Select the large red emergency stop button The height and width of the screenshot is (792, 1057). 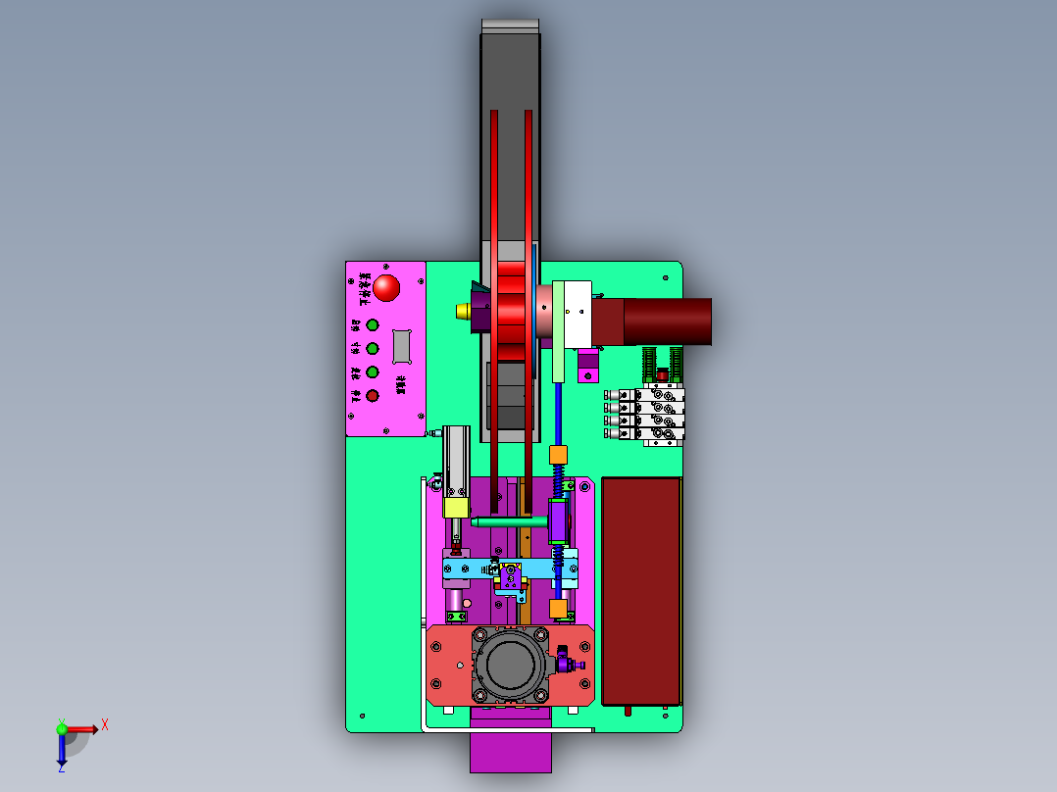pyautogui.click(x=386, y=288)
